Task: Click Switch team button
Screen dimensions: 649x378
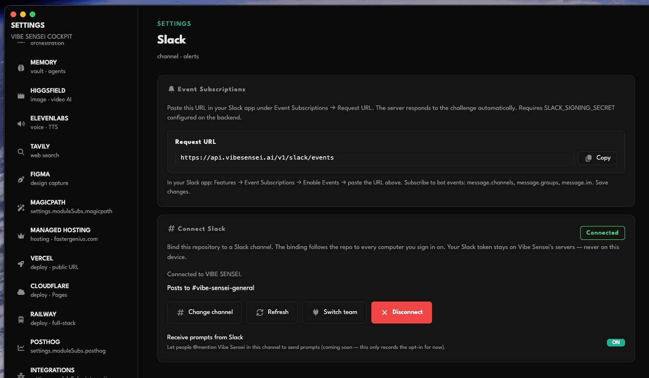Action: click(x=335, y=313)
